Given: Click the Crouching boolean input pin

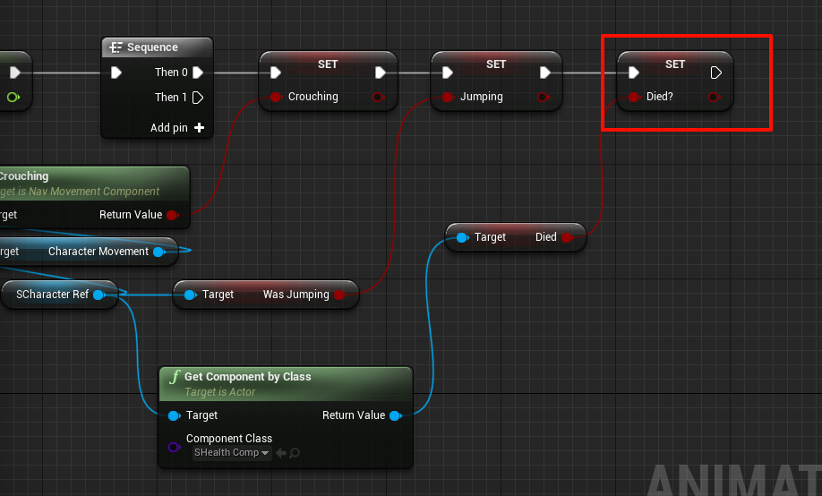Looking at the screenshot, I should pyautogui.click(x=276, y=97).
